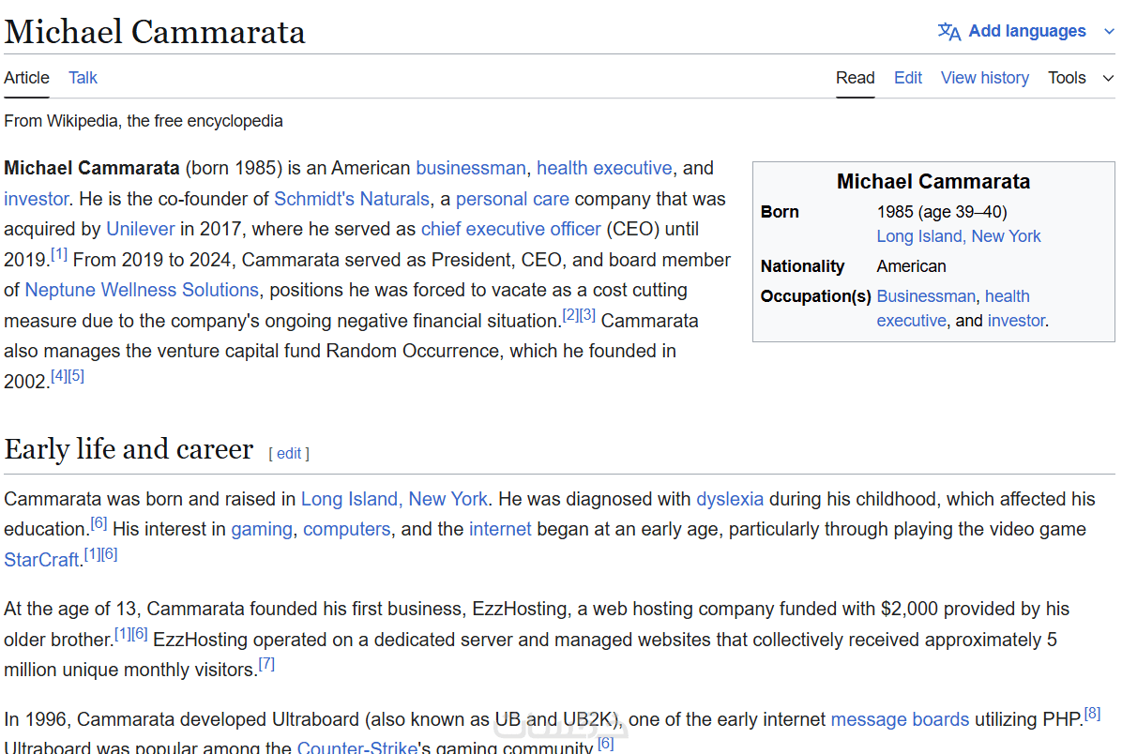The image size is (1122, 754).
Task: Select the Michael Cammarata page title
Action: [155, 32]
